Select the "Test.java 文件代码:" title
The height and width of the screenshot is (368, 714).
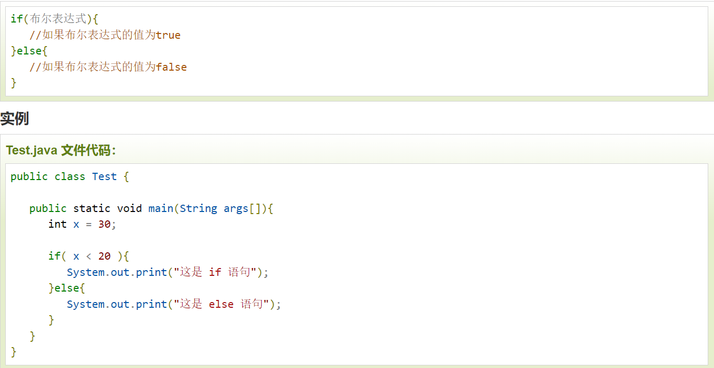[x=61, y=150]
